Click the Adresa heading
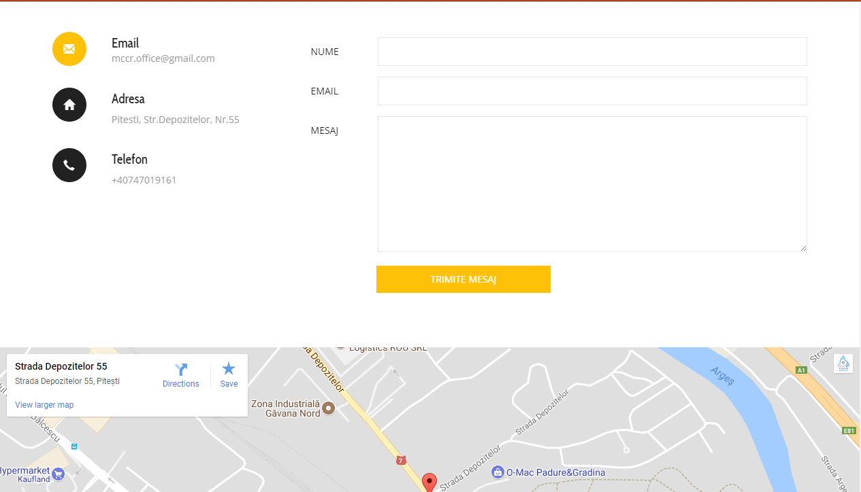Viewport: 861px width, 492px height. click(128, 99)
